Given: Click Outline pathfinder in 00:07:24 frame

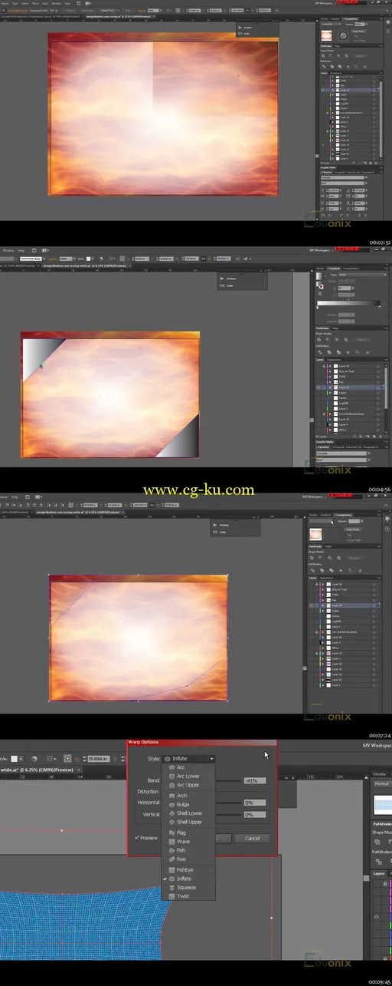Looking at the screenshot, I should pyautogui.click(x=351, y=570).
